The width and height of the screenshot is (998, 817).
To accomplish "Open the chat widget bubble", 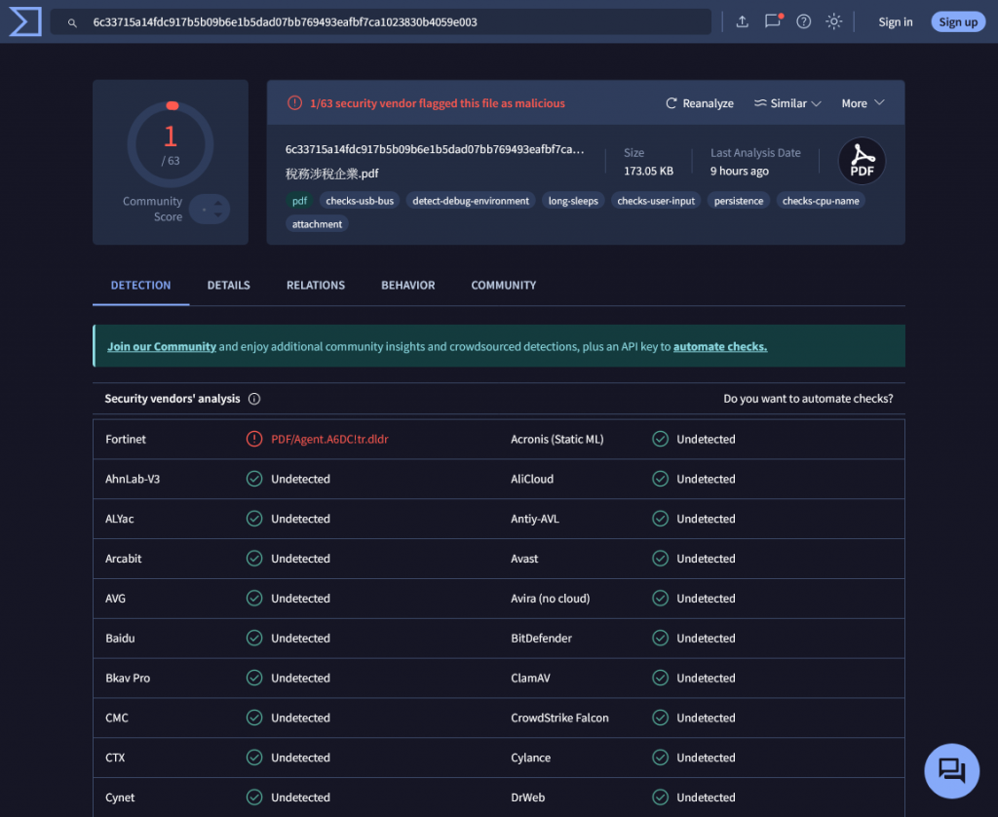I will tap(951, 770).
